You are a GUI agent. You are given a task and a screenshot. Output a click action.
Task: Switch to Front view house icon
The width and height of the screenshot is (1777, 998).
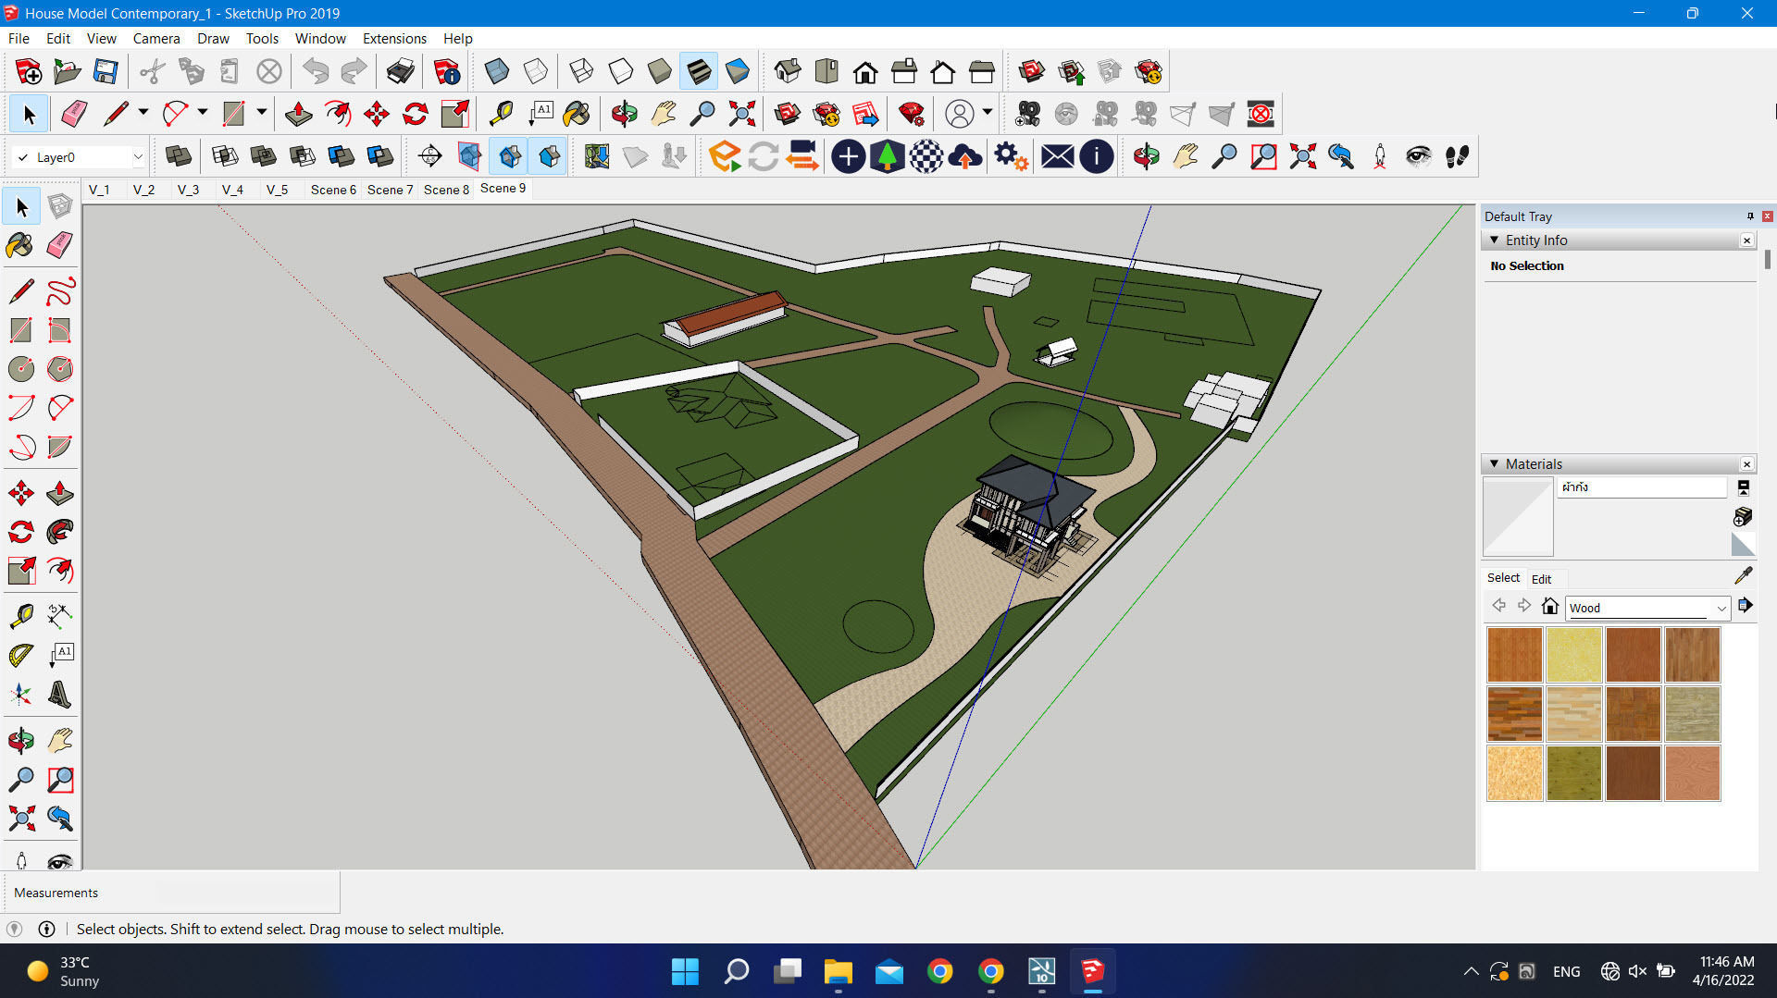[865, 71]
